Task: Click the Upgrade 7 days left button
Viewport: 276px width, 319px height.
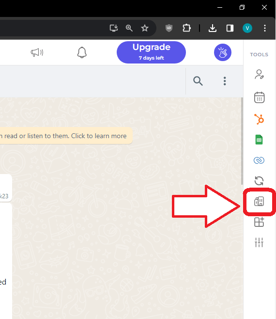Action: 151,52
